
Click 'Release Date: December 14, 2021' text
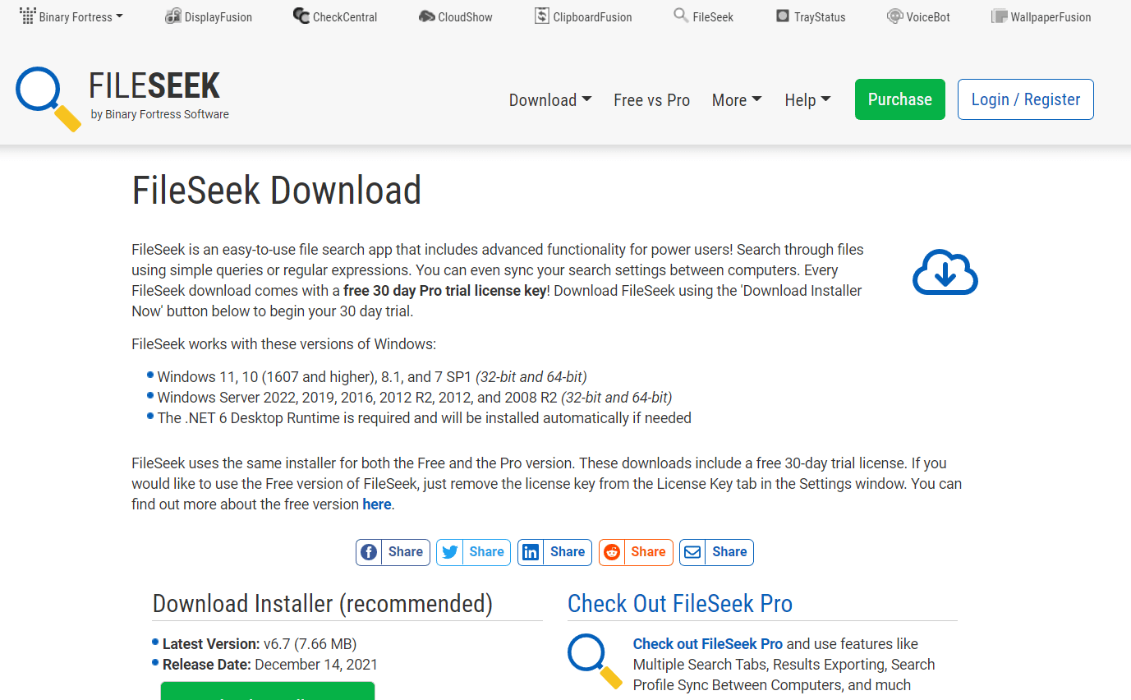270,665
